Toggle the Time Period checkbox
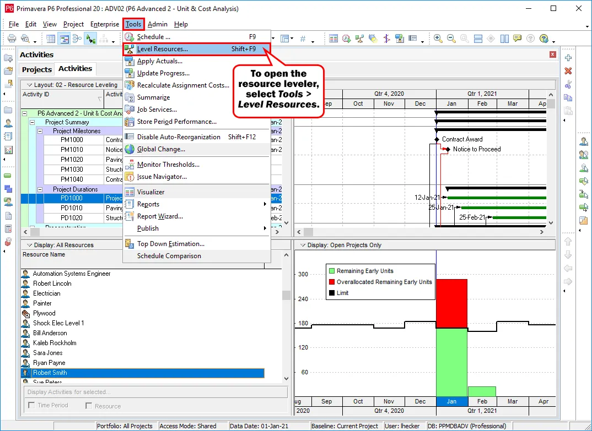 tap(31, 406)
